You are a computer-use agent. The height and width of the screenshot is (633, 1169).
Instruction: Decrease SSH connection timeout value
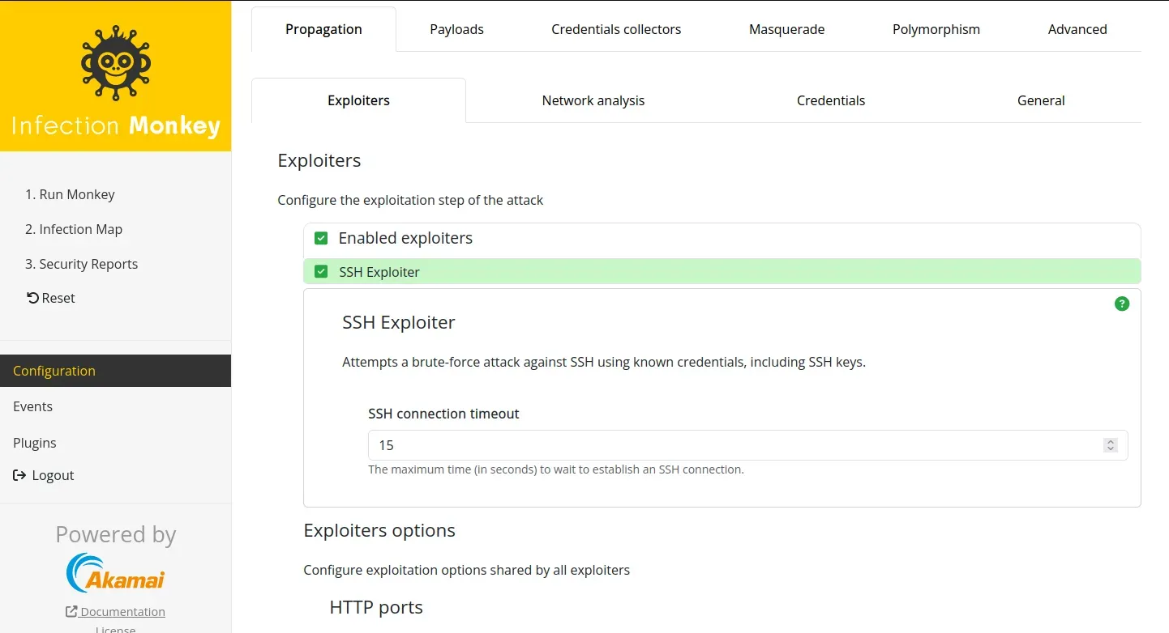pyautogui.click(x=1110, y=448)
